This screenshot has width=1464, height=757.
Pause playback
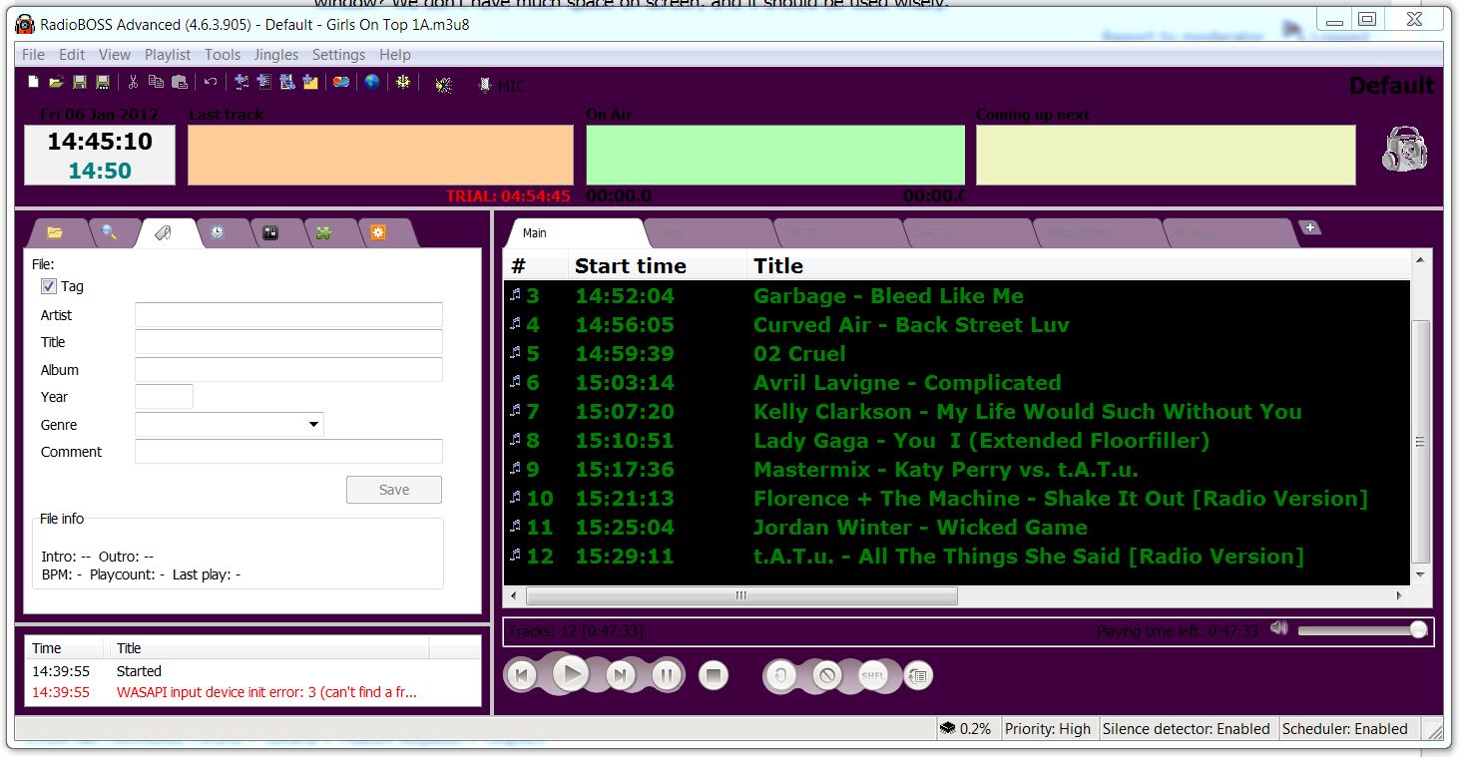tap(667, 676)
